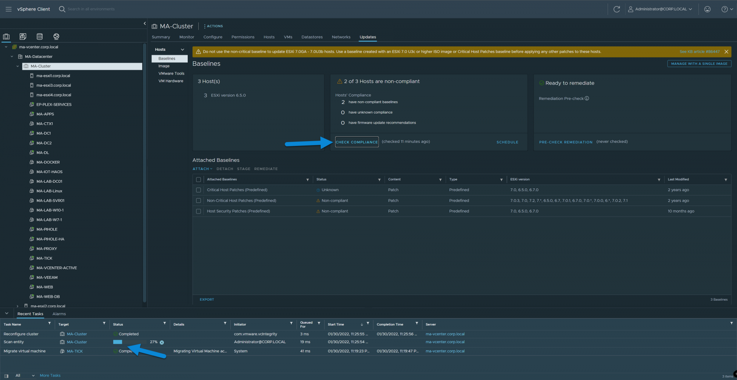The width and height of the screenshot is (737, 380).
Task: Filter the Content column
Action: tap(440, 180)
